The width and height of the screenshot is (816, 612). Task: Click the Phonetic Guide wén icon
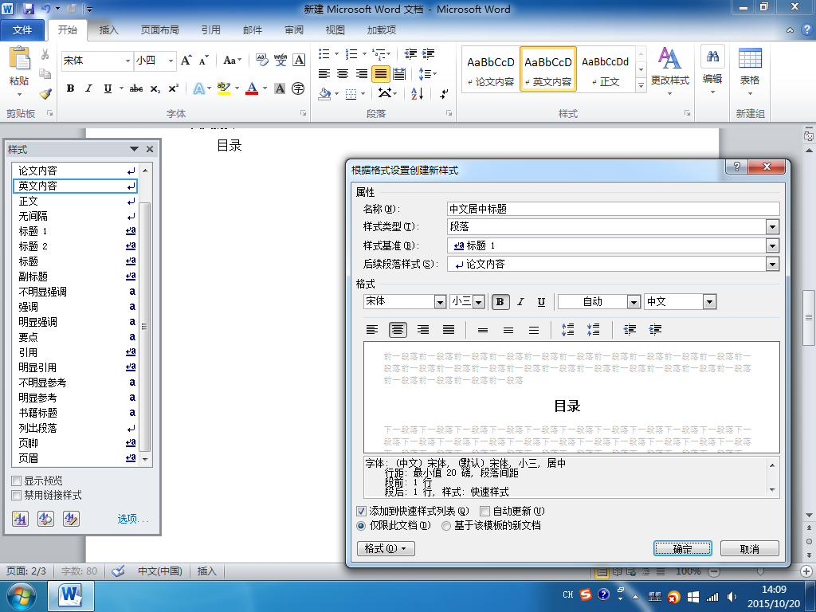(280, 61)
